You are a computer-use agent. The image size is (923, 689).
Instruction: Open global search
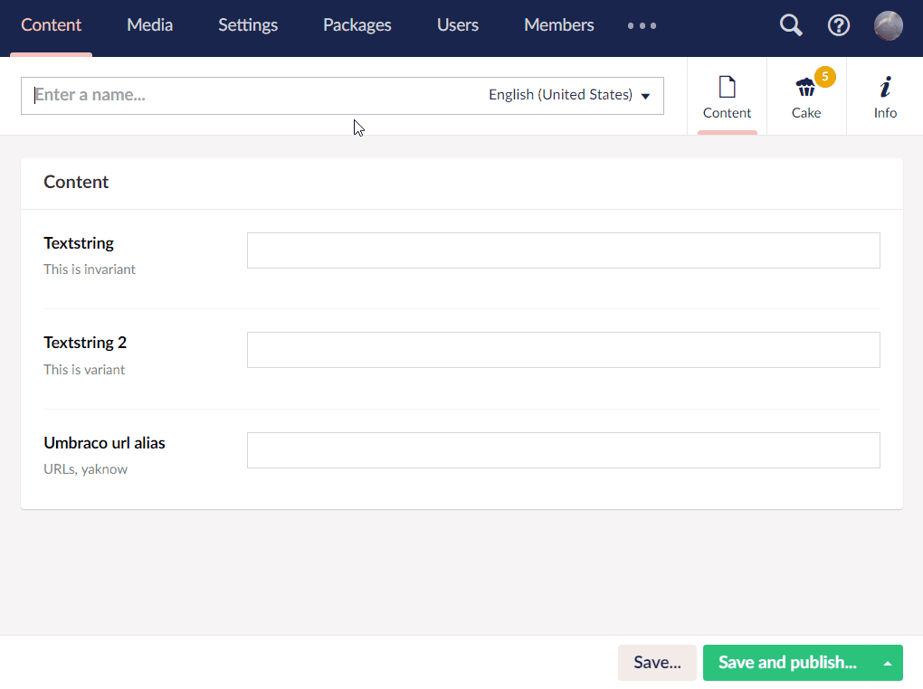[790, 25]
